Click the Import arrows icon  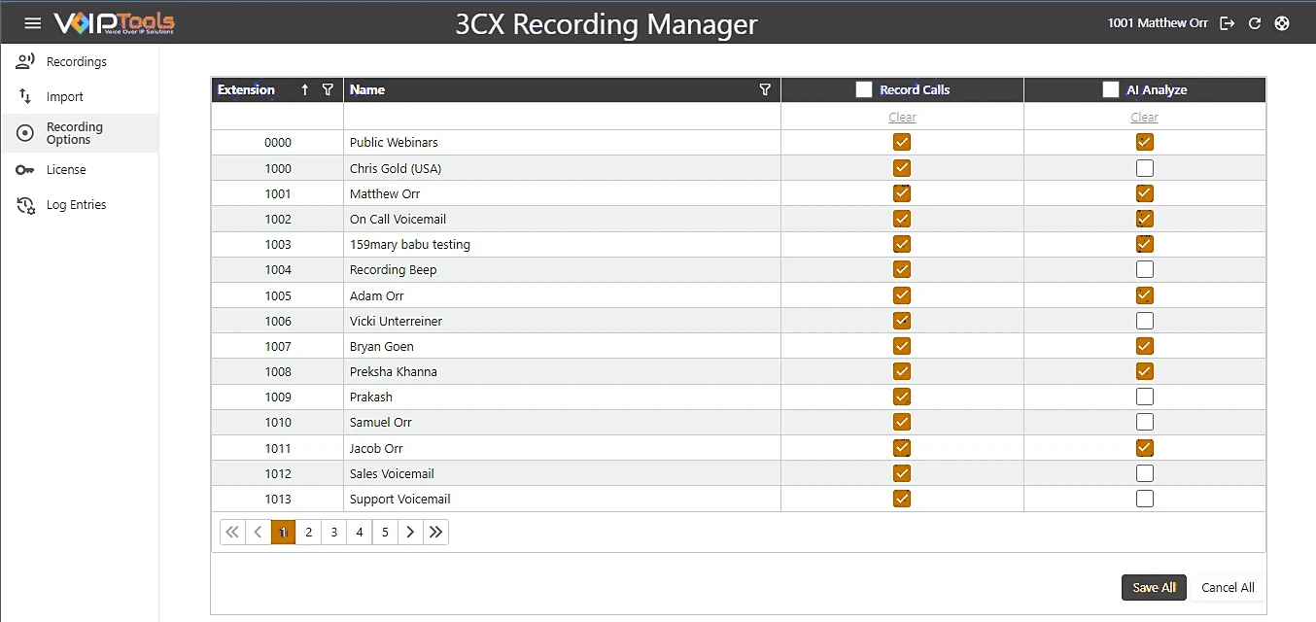click(x=25, y=96)
